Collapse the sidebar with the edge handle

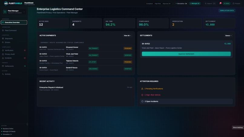(27, 124)
